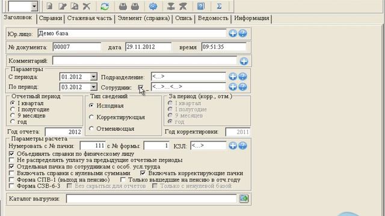Click the Юр.лицо field with Демо база
Screen dimensions: 385x216
(x=132, y=34)
